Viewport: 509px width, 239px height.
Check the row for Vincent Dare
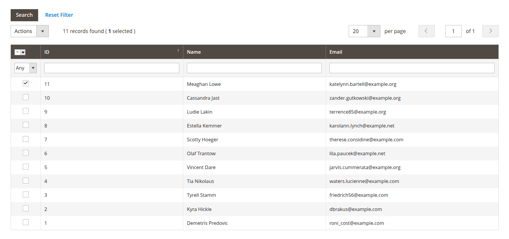pos(26,167)
